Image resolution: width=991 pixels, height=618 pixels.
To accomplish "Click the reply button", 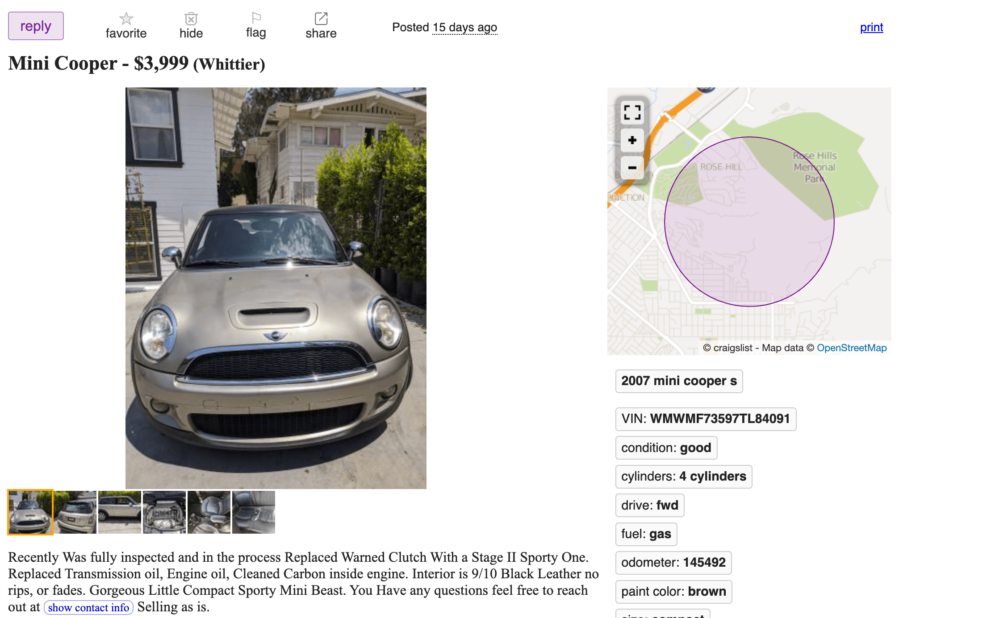I will (36, 26).
